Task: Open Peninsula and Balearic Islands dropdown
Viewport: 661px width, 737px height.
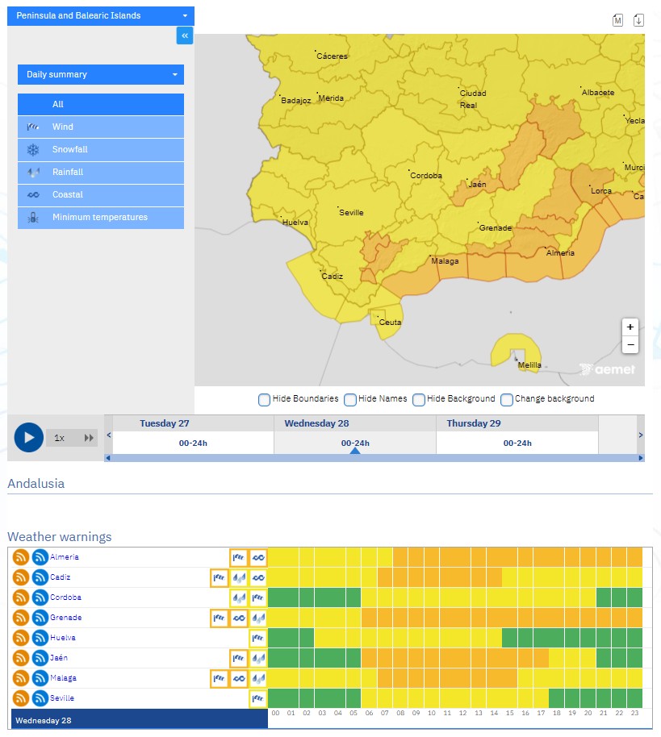Action: (x=100, y=15)
